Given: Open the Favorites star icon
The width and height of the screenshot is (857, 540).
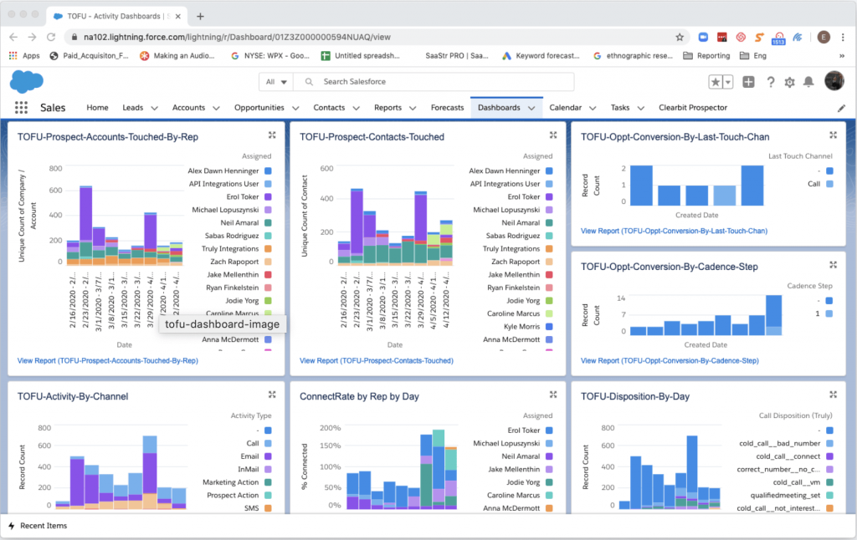Looking at the screenshot, I should click(x=716, y=82).
